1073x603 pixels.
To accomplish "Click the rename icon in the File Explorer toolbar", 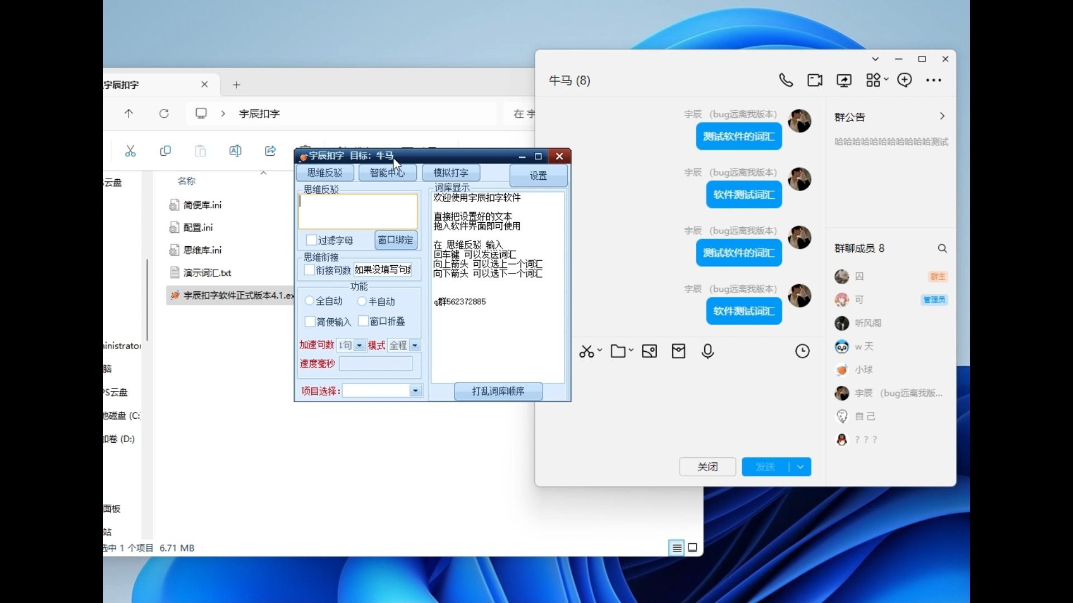I will coord(235,151).
